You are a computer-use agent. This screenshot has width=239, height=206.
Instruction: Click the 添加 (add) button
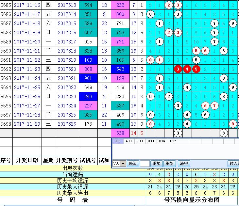tap(156, 164)
